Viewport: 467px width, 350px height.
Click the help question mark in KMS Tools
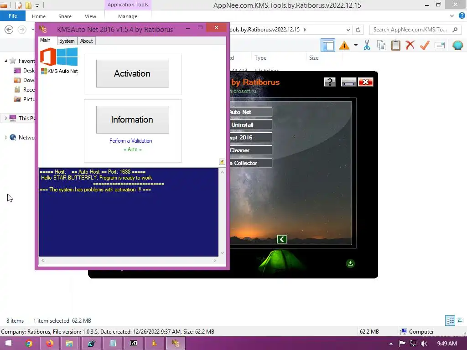tap(330, 82)
